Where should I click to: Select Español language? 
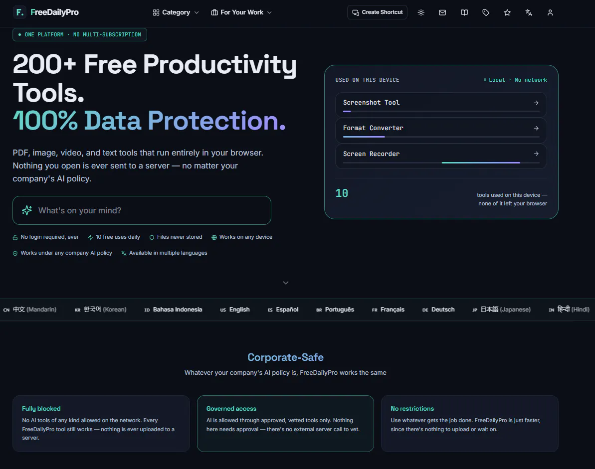pos(283,310)
